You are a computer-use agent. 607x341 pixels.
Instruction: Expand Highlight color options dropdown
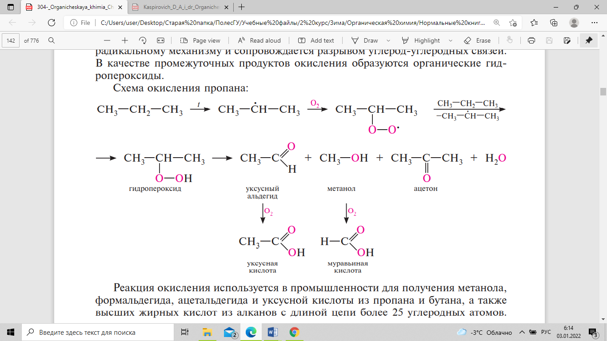(x=451, y=40)
